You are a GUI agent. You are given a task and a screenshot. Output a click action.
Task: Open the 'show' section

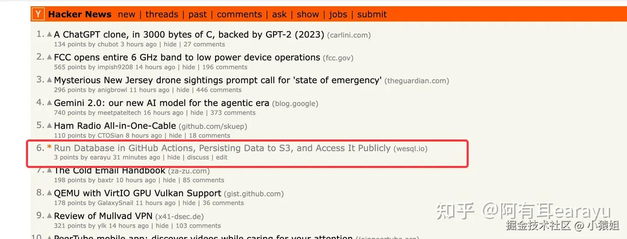[x=308, y=14]
